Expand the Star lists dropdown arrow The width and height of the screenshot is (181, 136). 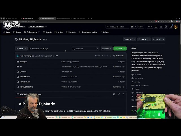(x=163, y=39)
